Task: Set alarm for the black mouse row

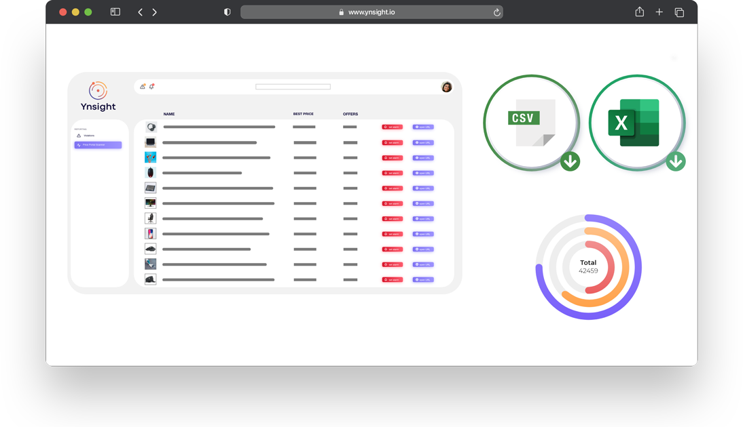Action: (393, 173)
